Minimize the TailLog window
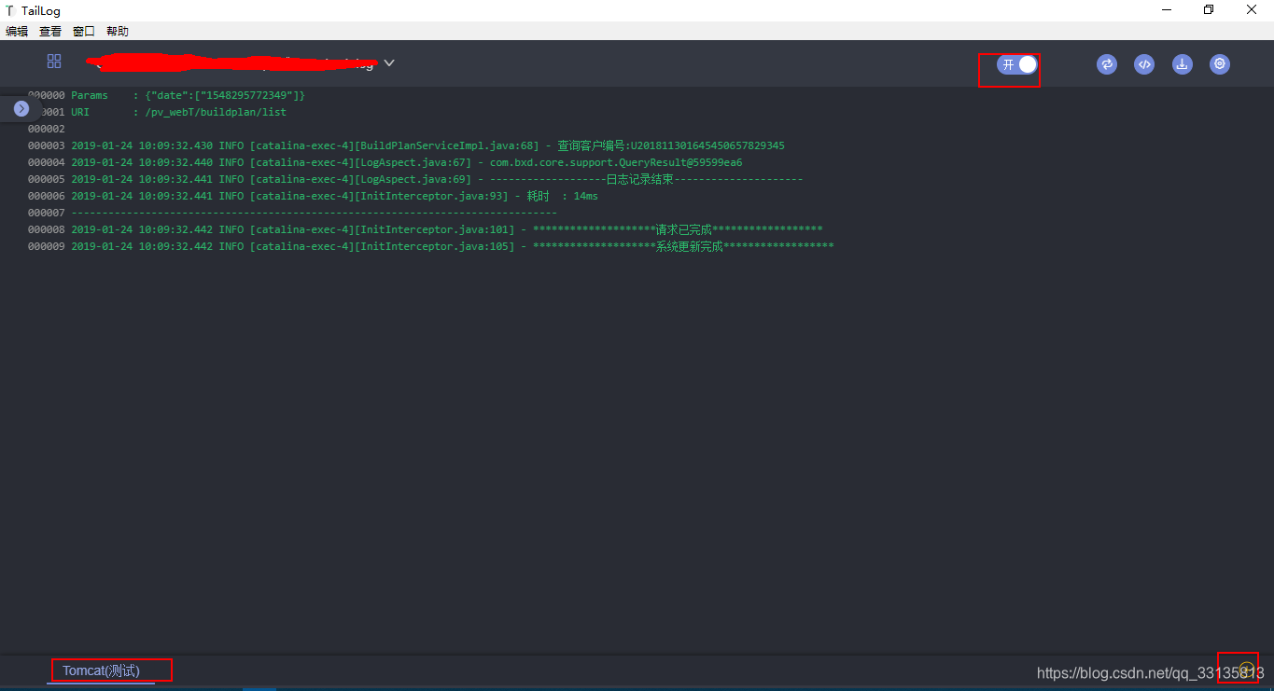This screenshot has height=691, width=1274. point(1167,10)
